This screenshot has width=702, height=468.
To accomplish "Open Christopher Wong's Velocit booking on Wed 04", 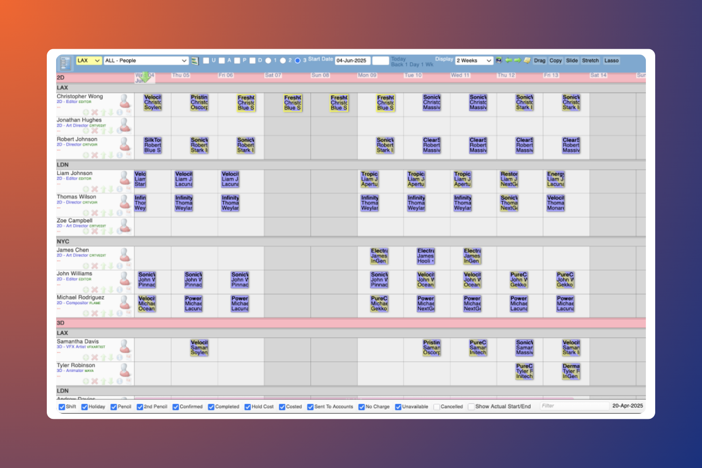I will pyautogui.click(x=153, y=102).
